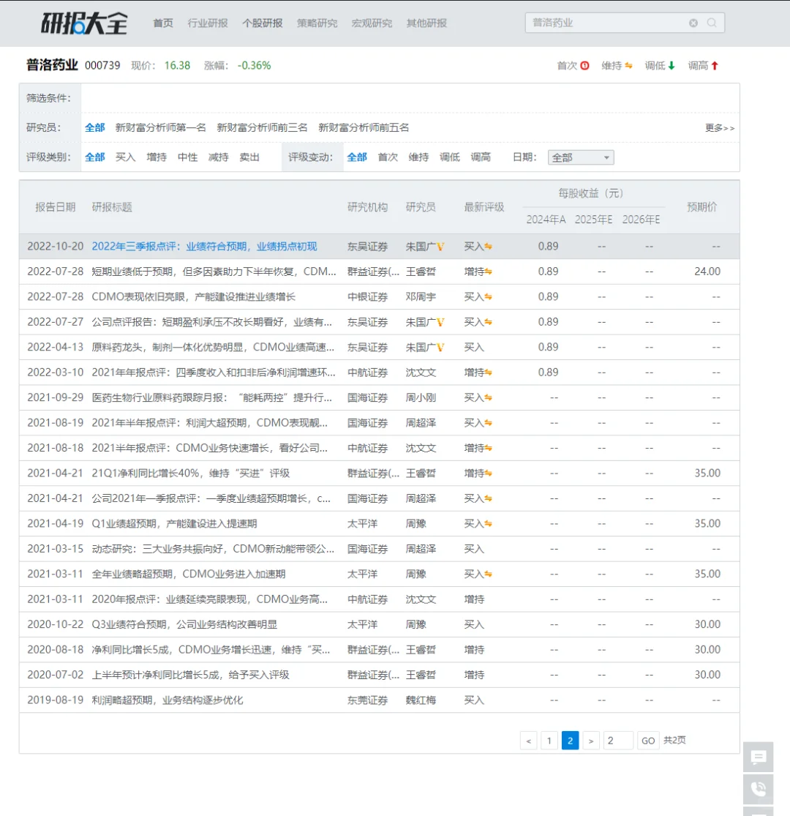This screenshot has height=816, width=790.
Task: Click V badge beside 朱国广 on 2022-10-20
Action: coord(440,247)
